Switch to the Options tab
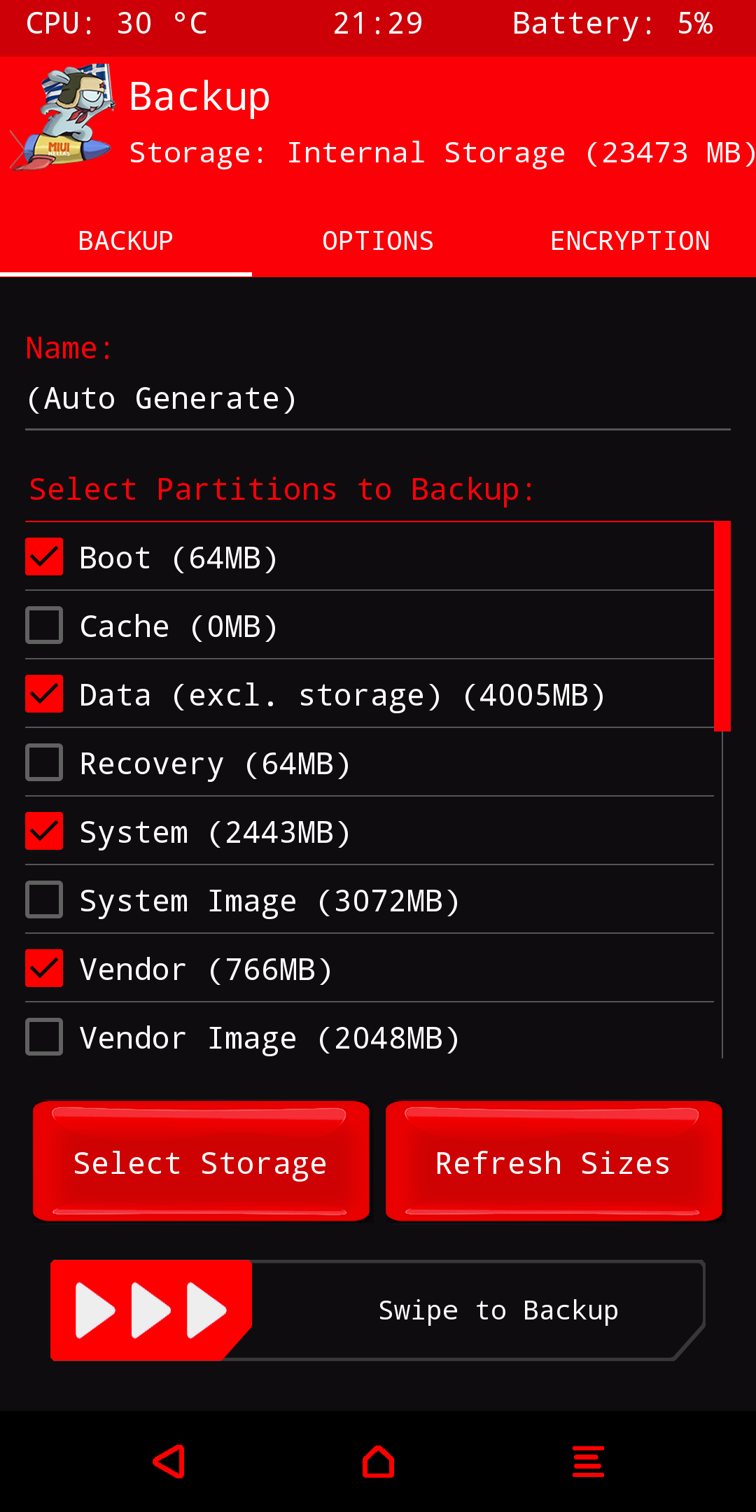Viewport: 756px width, 1512px height. 378,241
